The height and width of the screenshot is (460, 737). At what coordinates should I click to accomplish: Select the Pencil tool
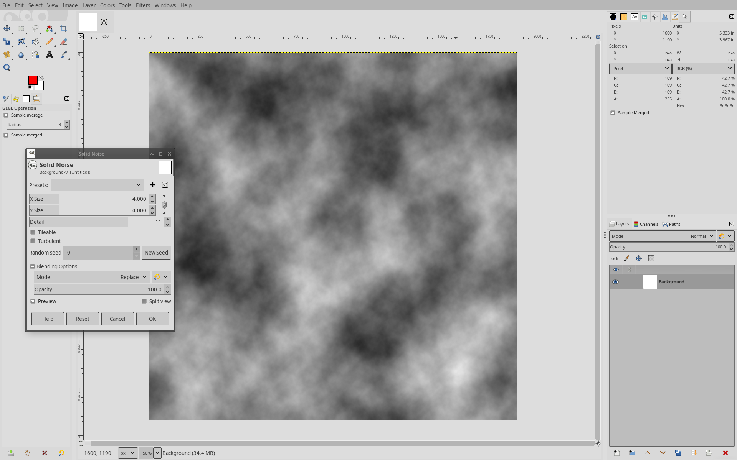[50, 41]
